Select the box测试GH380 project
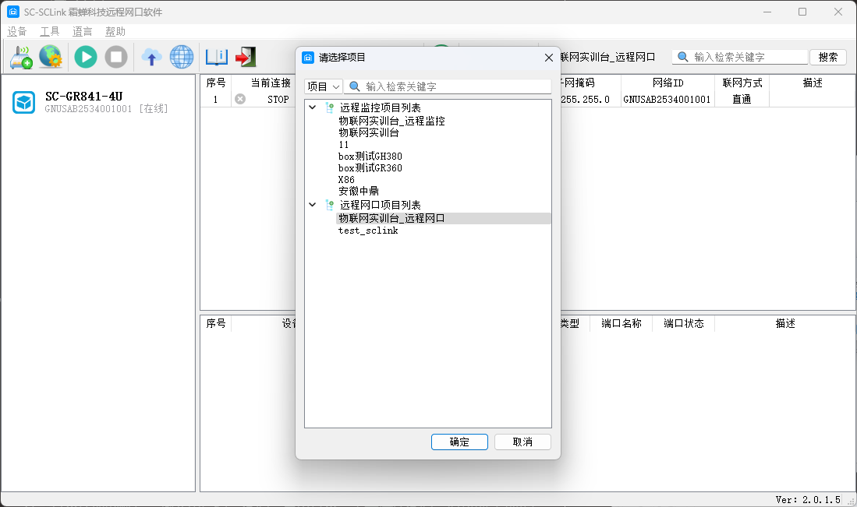Viewport: 857px width, 507px height. tap(370, 157)
